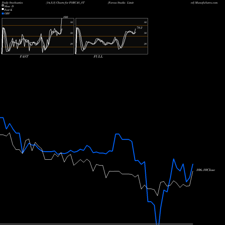Select the '(14,3,3) Charts for FORCAS_ST' text
Viewport: 225px width, 225px height.
pos(65,3)
